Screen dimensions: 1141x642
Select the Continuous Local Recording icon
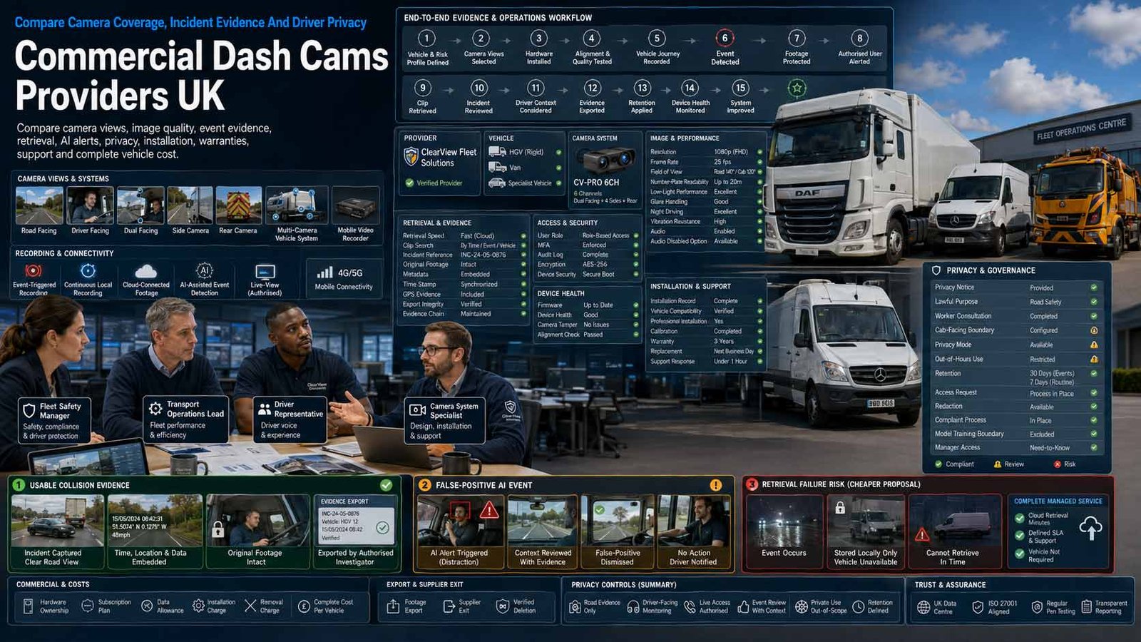(x=88, y=271)
